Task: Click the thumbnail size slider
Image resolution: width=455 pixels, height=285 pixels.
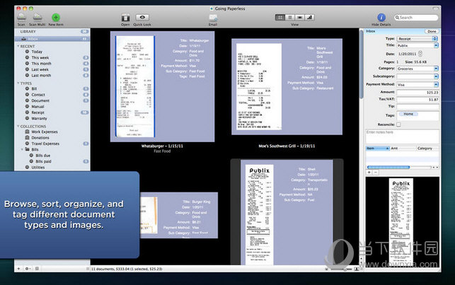Action: coord(341,269)
